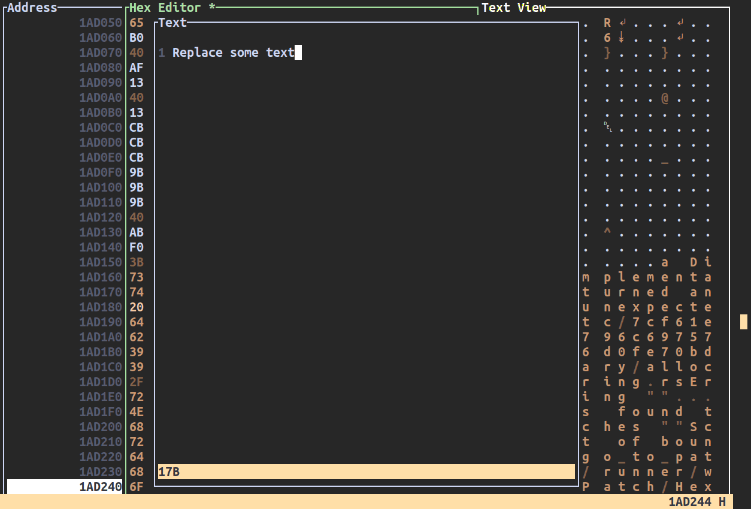This screenshot has width=751, height=509.
Task: Click the DEL control symbol in Text View
Action: pyautogui.click(x=608, y=127)
